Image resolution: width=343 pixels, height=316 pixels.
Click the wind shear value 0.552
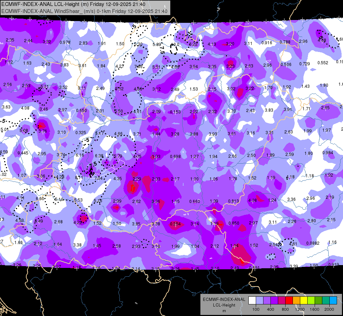[323, 63]
